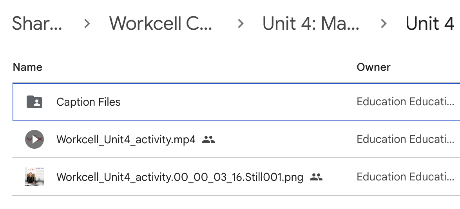Select the Caption Files folder name
The width and height of the screenshot is (460, 209).
89,102
